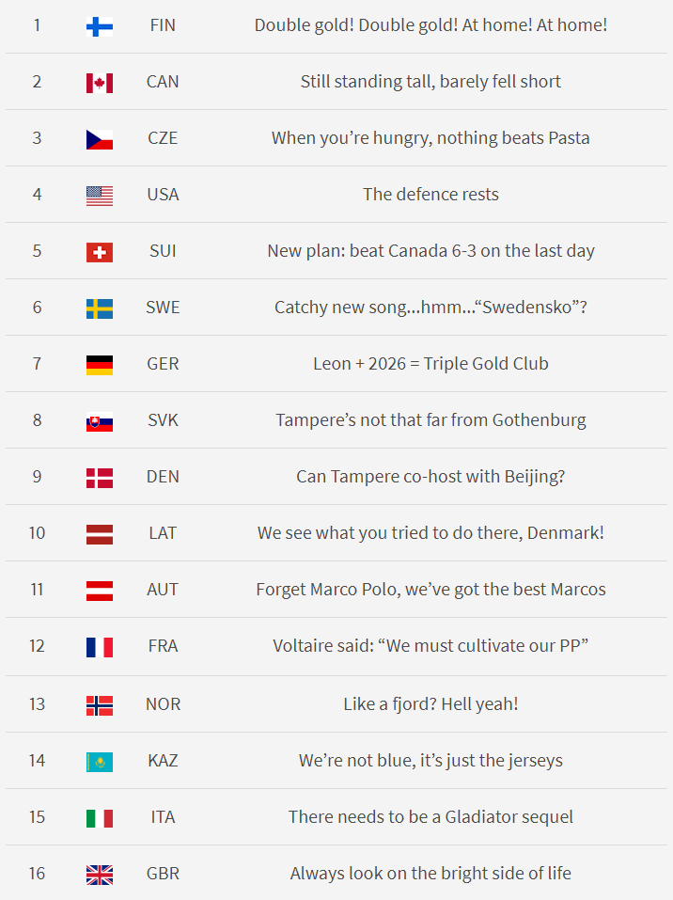
Task: Select the AUT team abbreviation
Action: 163,590
